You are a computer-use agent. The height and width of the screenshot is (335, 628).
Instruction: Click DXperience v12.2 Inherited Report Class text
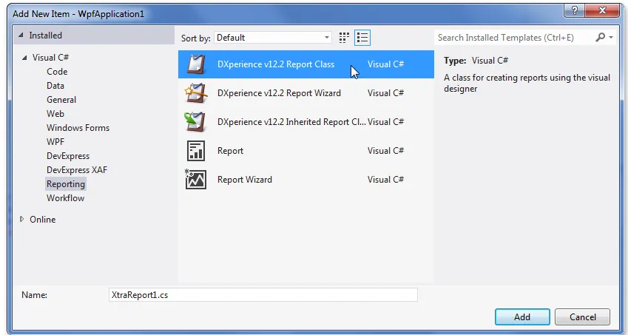pos(291,122)
